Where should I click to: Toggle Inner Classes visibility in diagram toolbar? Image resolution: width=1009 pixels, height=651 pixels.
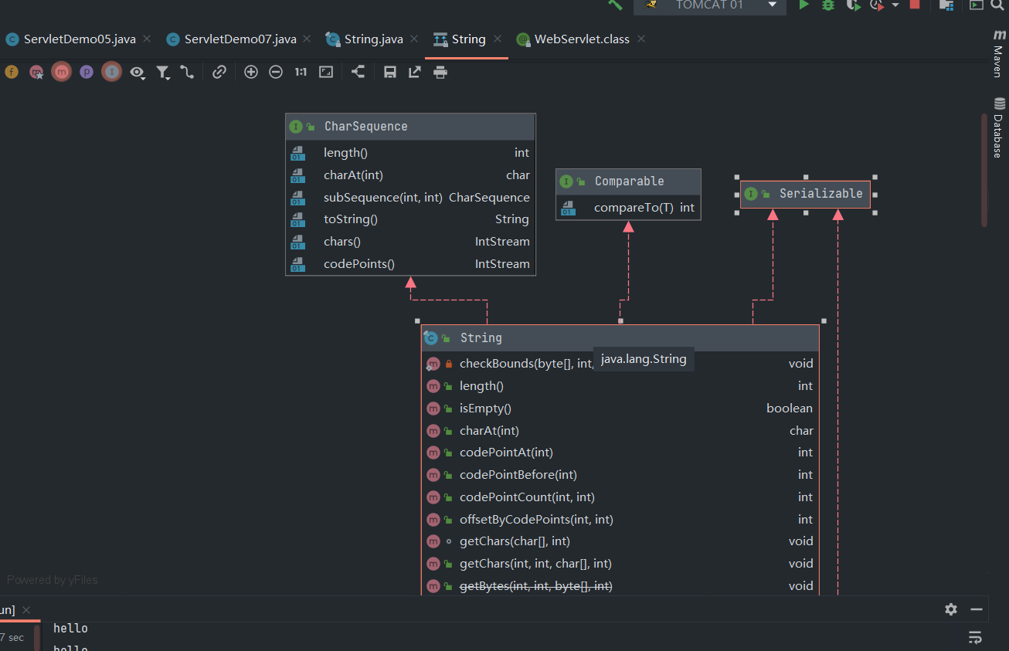point(112,72)
